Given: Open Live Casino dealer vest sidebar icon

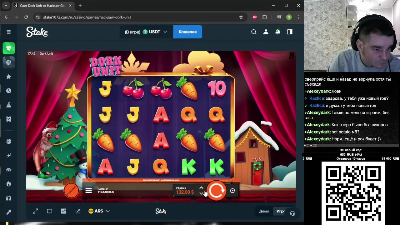Looking at the screenshot, I should point(9,198).
